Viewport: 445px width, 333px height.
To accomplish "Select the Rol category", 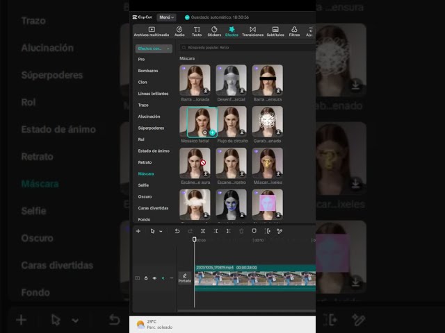I will click(x=141, y=139).
